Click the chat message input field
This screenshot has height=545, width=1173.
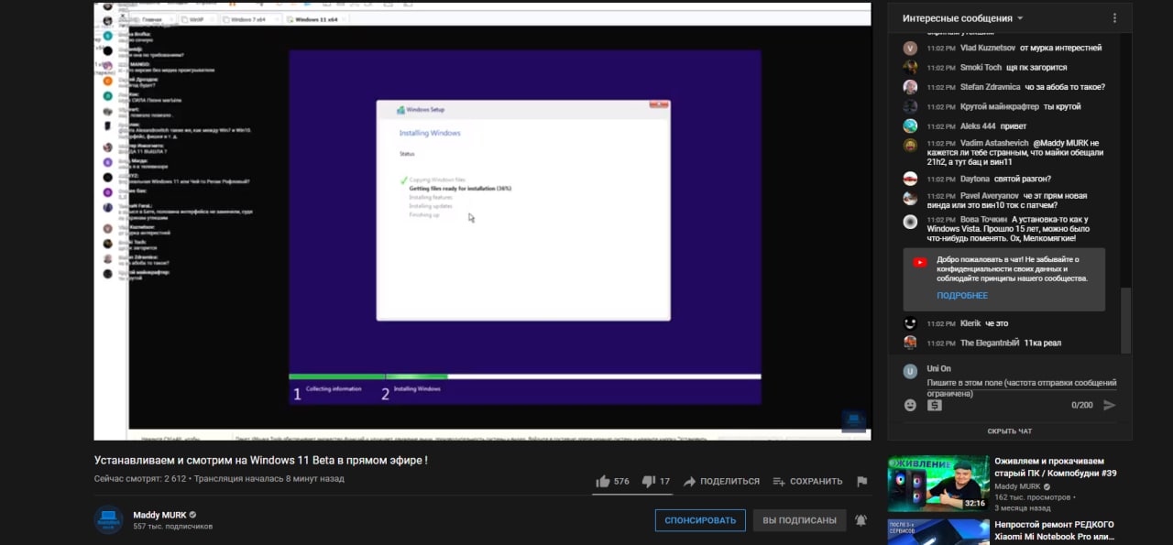point(1022,387)
